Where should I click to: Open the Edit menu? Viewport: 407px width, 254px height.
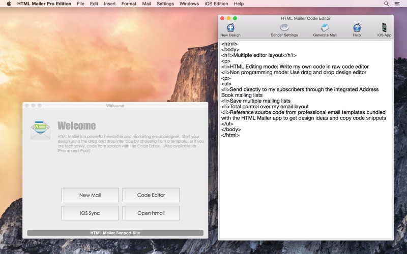(94, 4)
